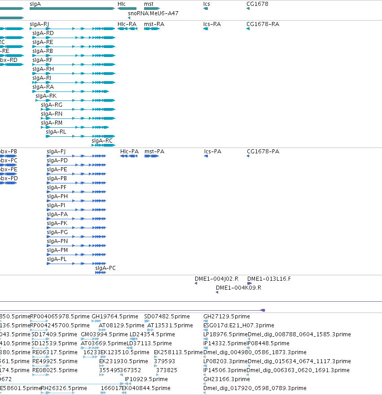Select the SD17409.5prime EST label
382x395 pixels.
click(x=54, y=334)
